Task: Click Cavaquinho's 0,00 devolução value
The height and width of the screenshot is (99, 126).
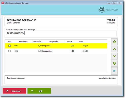Action: tap(40, 51)
